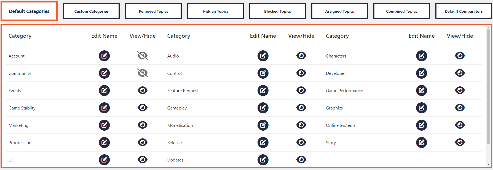493x170 pixels.
Task: Hide the Online Systems category
Action: 460,125
